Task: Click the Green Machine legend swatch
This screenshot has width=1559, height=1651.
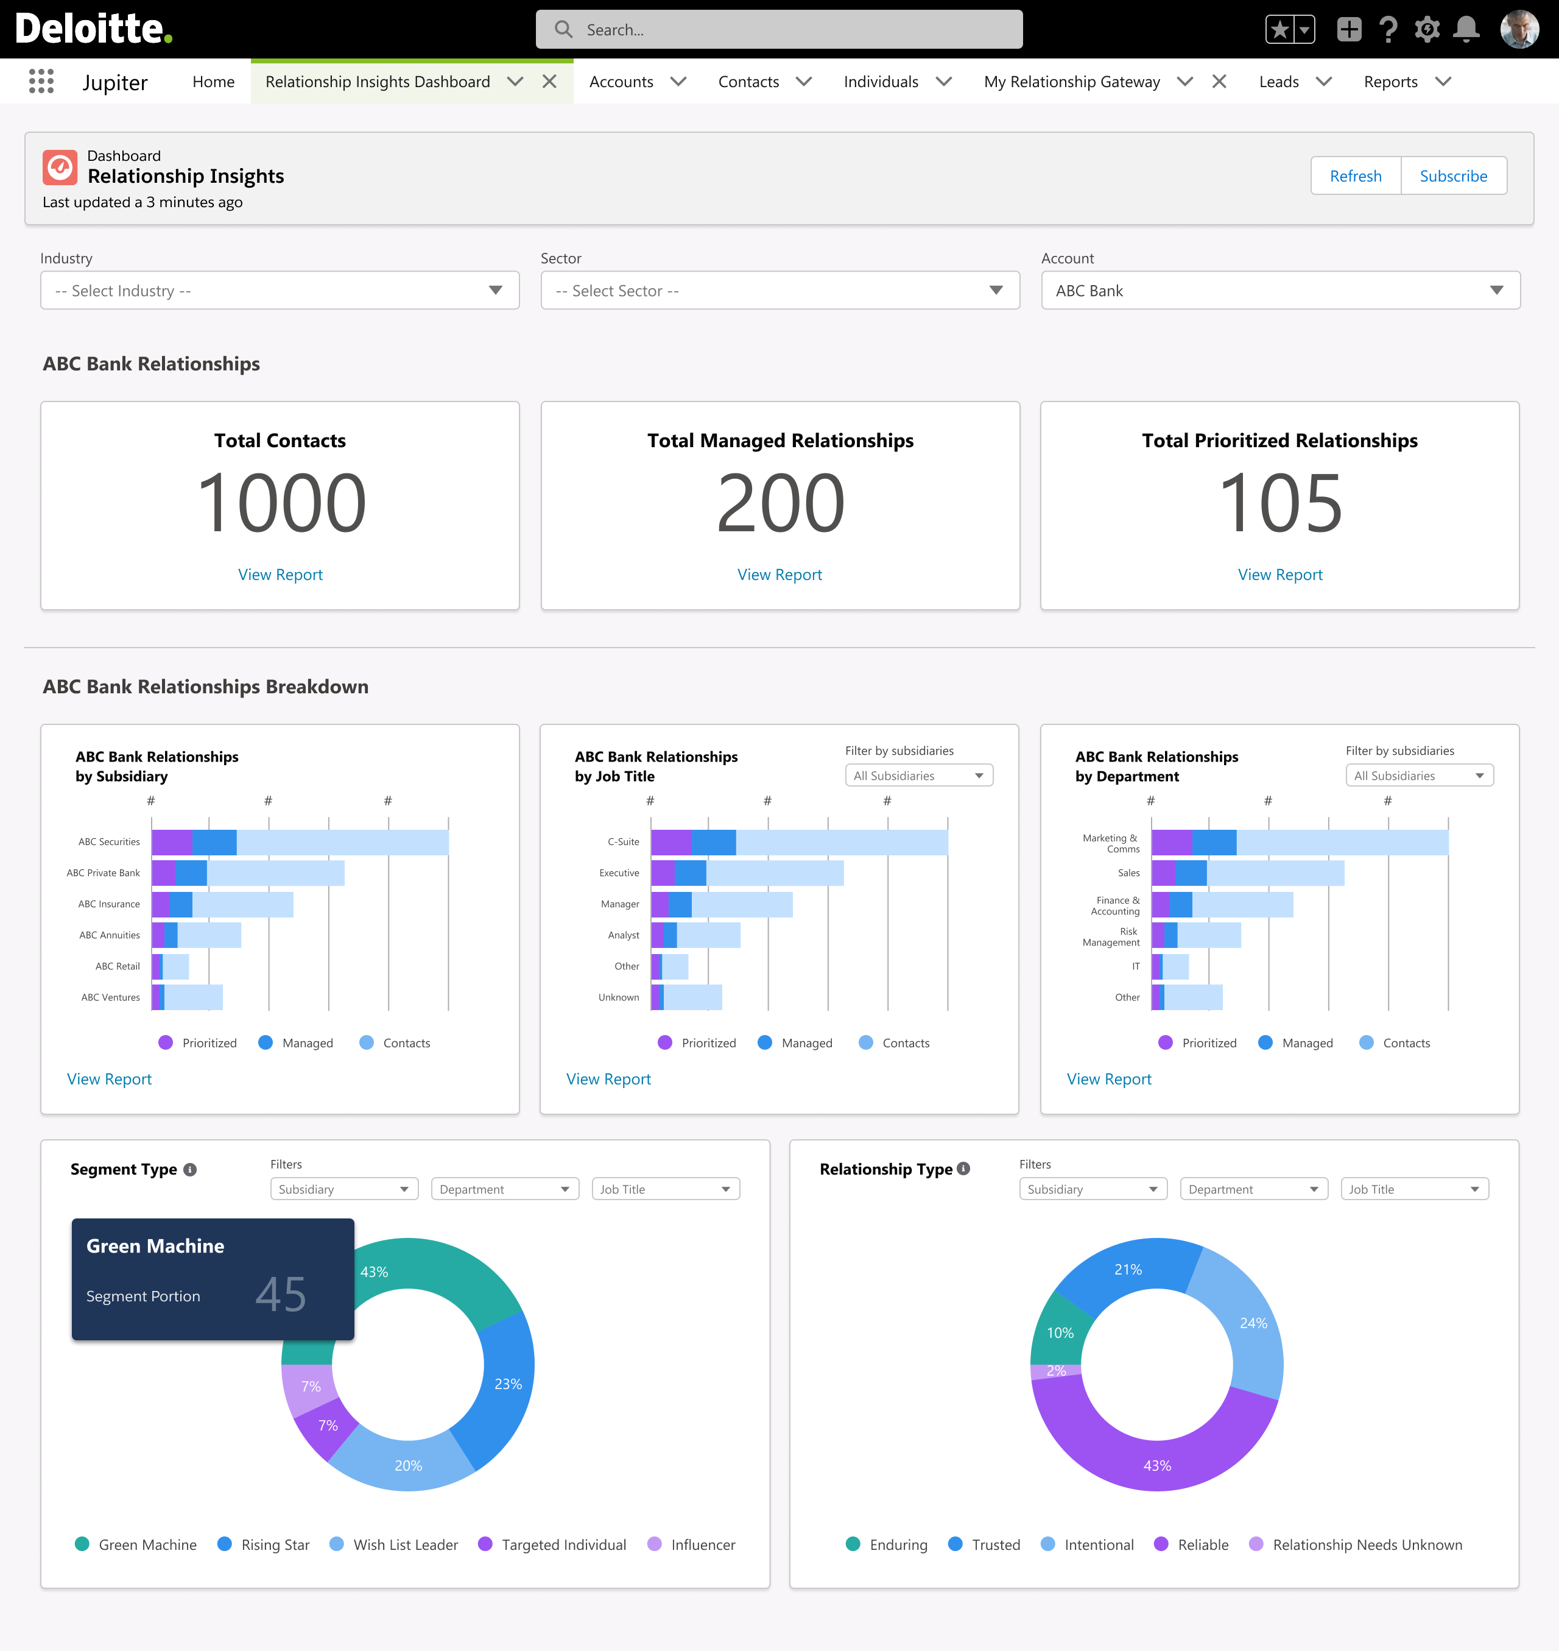Action: (x=82, y=1544)
